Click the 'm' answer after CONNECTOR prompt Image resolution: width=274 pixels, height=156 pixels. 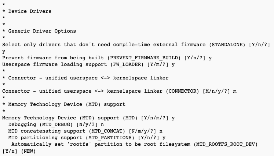tap(235, 91)
